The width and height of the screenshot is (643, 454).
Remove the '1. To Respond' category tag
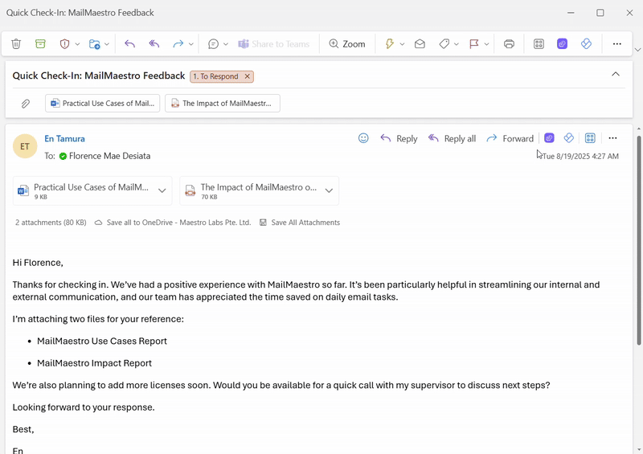point(248,76)
